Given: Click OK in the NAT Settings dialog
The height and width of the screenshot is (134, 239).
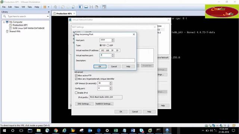Looking at the screenshot, I should pyautogui.click(x=121, y=112).
